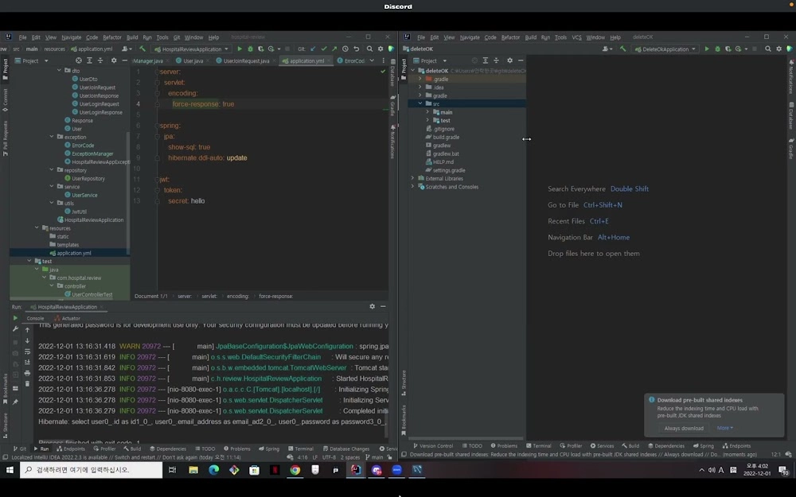Collapse the src folder in deleteOK project
This screenshot has height=497, width=796.
(x=420, y=103)
